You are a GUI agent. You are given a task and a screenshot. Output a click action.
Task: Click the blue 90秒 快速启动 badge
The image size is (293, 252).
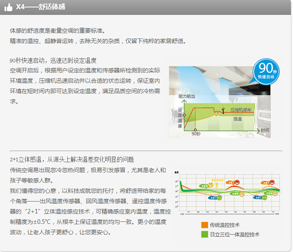pos(266,72)
